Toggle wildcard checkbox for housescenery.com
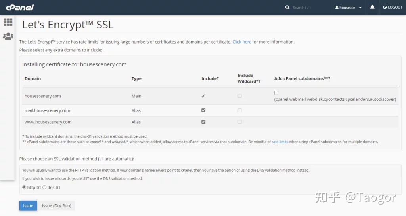Viewport: 406px width, 216px height. [240, 96]
